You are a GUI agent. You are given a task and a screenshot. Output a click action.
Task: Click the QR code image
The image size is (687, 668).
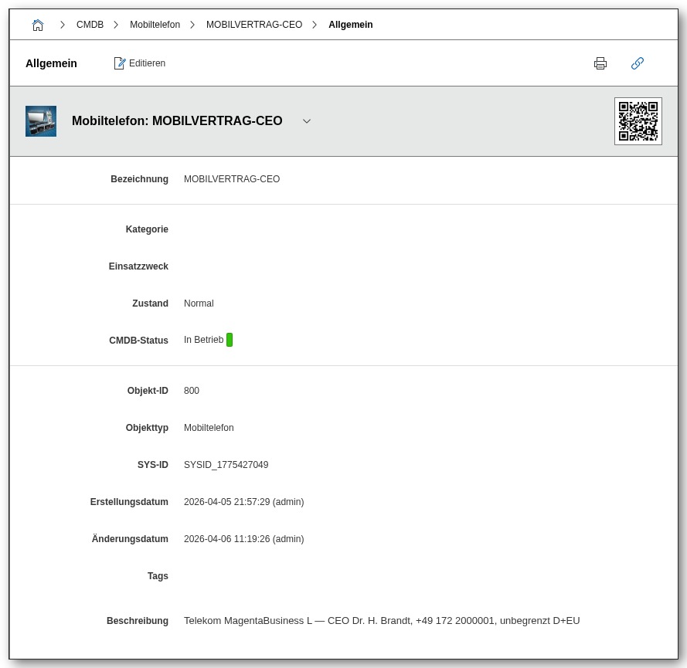click(x=638, y=121)
